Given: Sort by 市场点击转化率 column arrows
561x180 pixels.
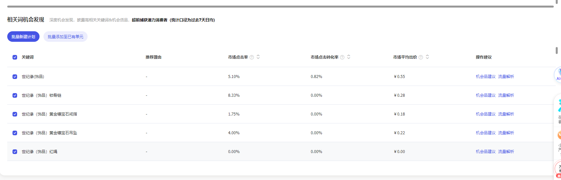Looking at the screenshot, I should pos(349,57).
